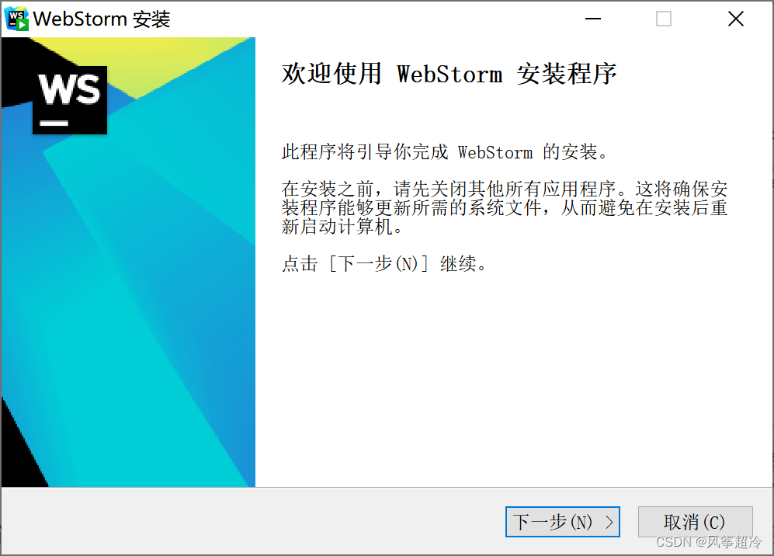Proceed with the 下一步(N) button
The width and height of the screenshot is (774, 556).
coord(563,522)
